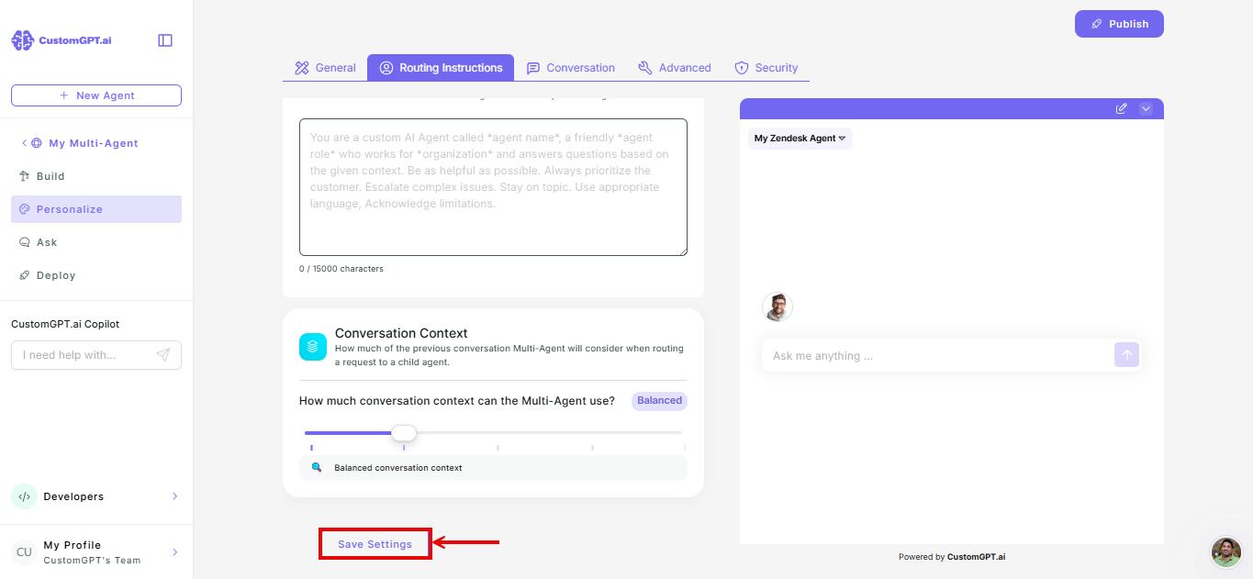Screen dimensions: 1253x579
Task: Switch to the Advanced tab
Action: [x=674, y=68]
